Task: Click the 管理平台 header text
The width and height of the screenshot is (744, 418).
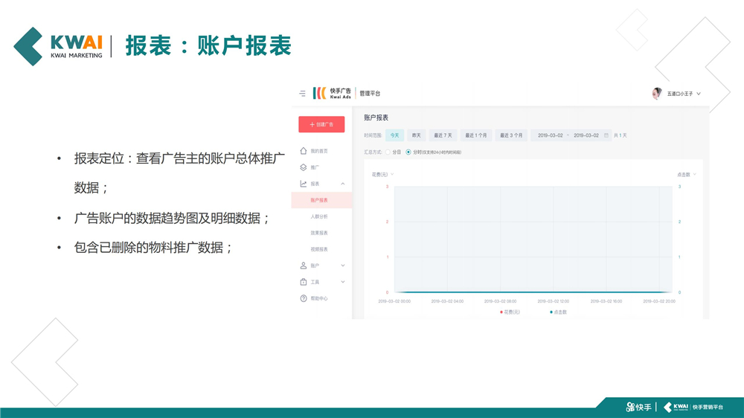Action: (370, 94)
